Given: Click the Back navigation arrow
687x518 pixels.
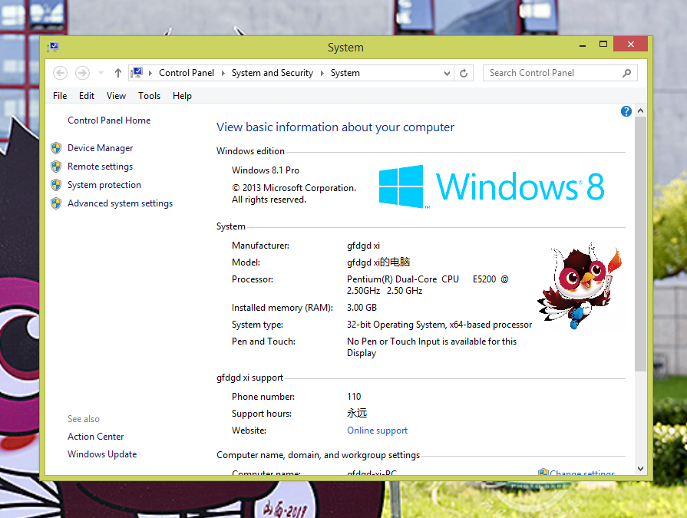Looking at the screenshot, I should pyautogui.click(x=60, y=73).
